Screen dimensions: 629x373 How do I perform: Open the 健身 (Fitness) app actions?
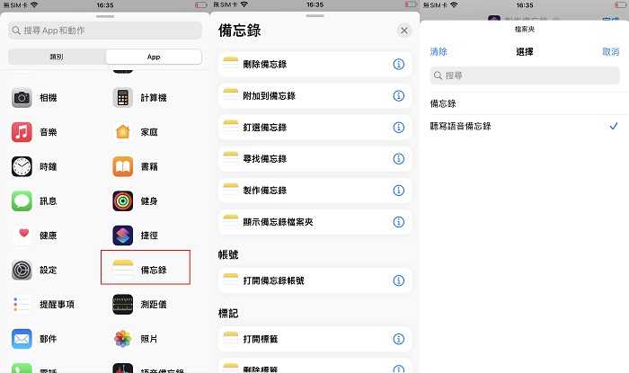[136, 201]
